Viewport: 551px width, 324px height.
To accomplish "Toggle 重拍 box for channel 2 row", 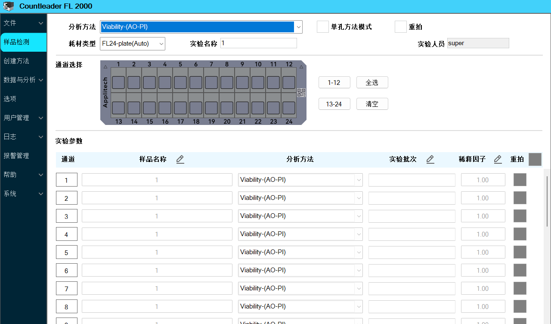I will click(520, 198).
